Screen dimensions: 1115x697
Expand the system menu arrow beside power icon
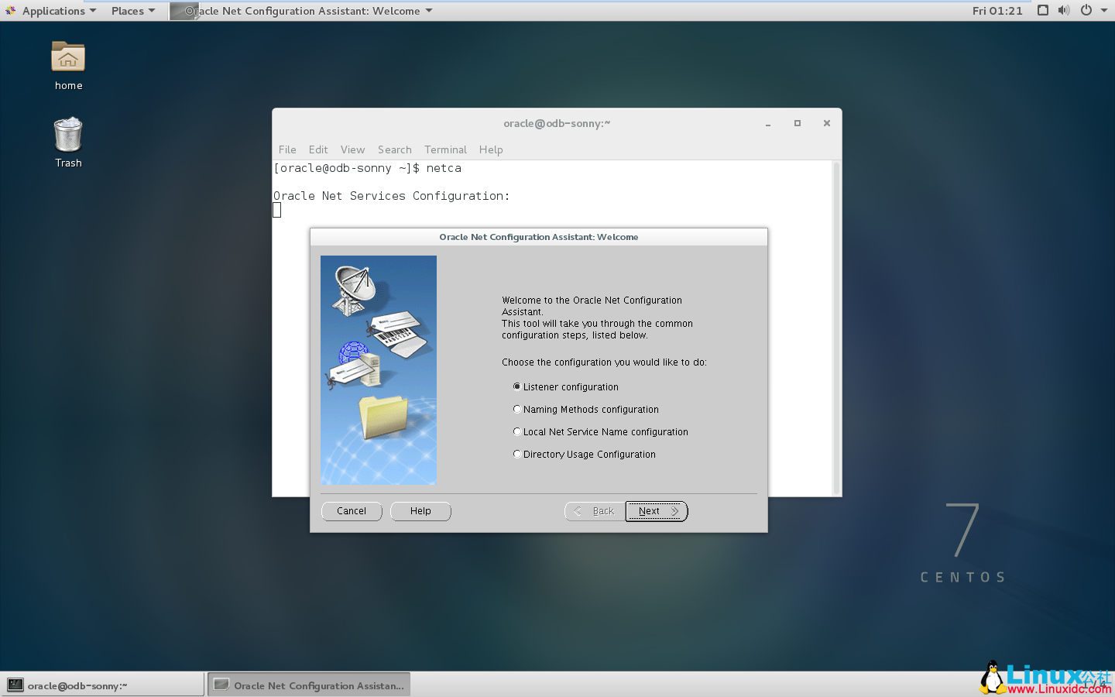[1104, 11]
